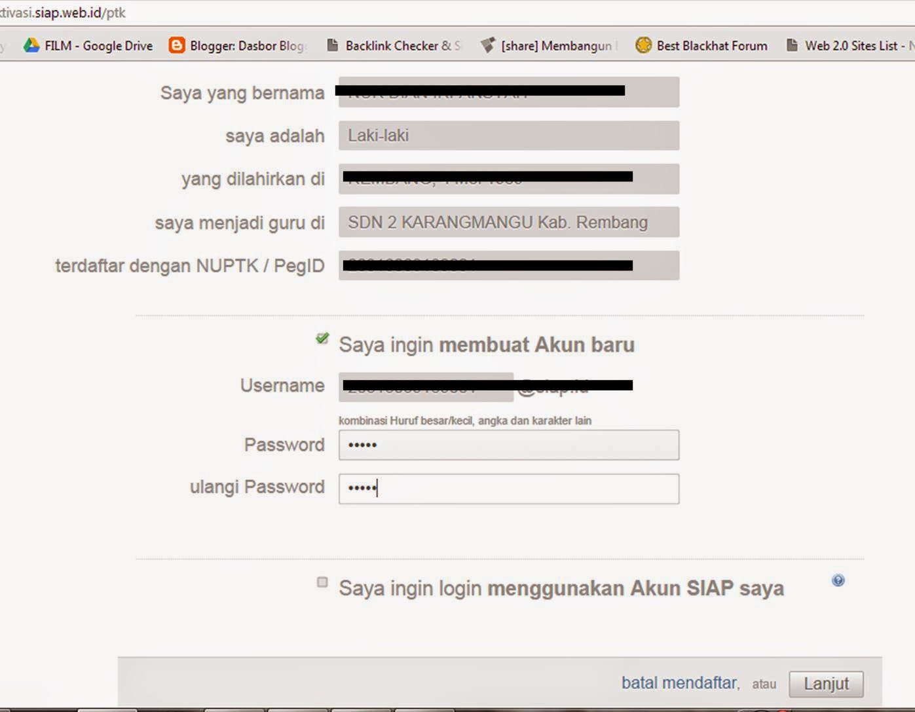The width and height of the screenshot is (915, 712).
Task: Click the 'kombinasi Huruf besar/kecil' hint text
Action: [465, 421]
